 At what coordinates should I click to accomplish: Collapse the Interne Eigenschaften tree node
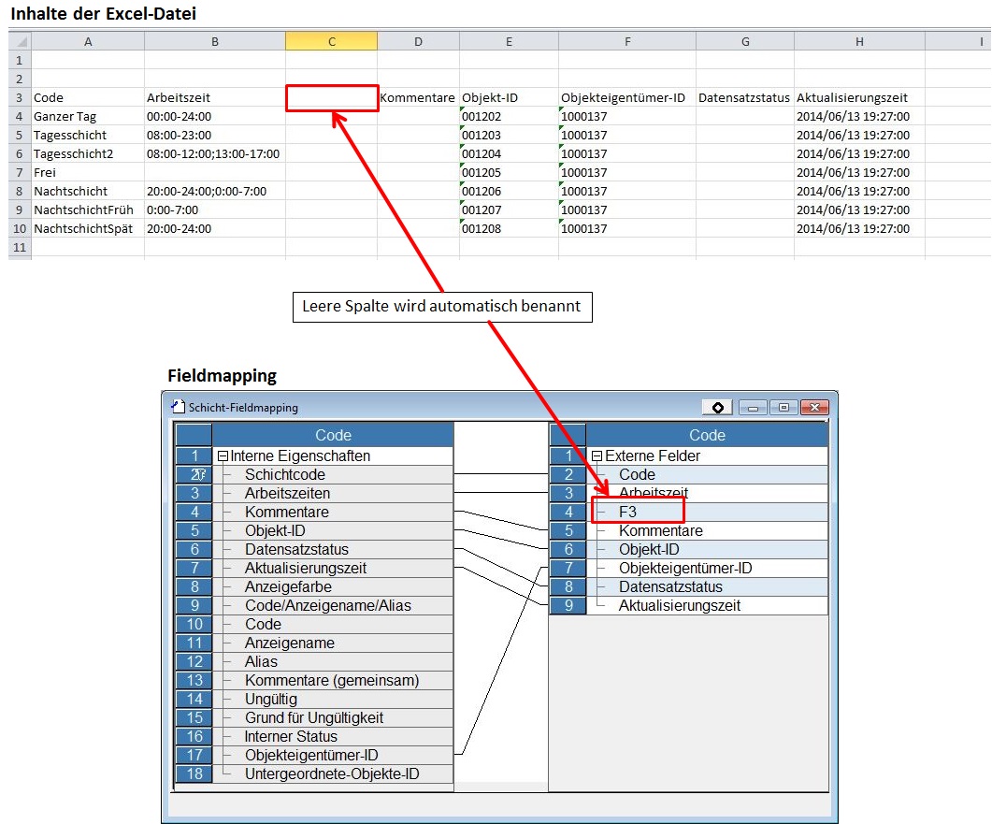(223, 456)
